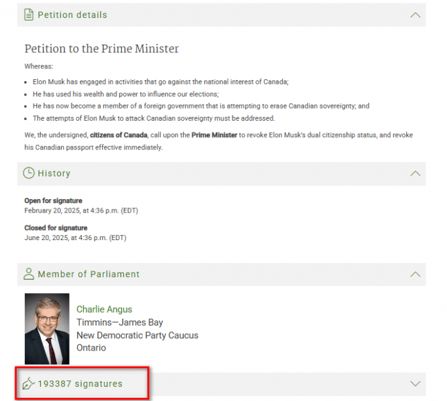Click the Member of Parliament person icon

tap(29, 274)
